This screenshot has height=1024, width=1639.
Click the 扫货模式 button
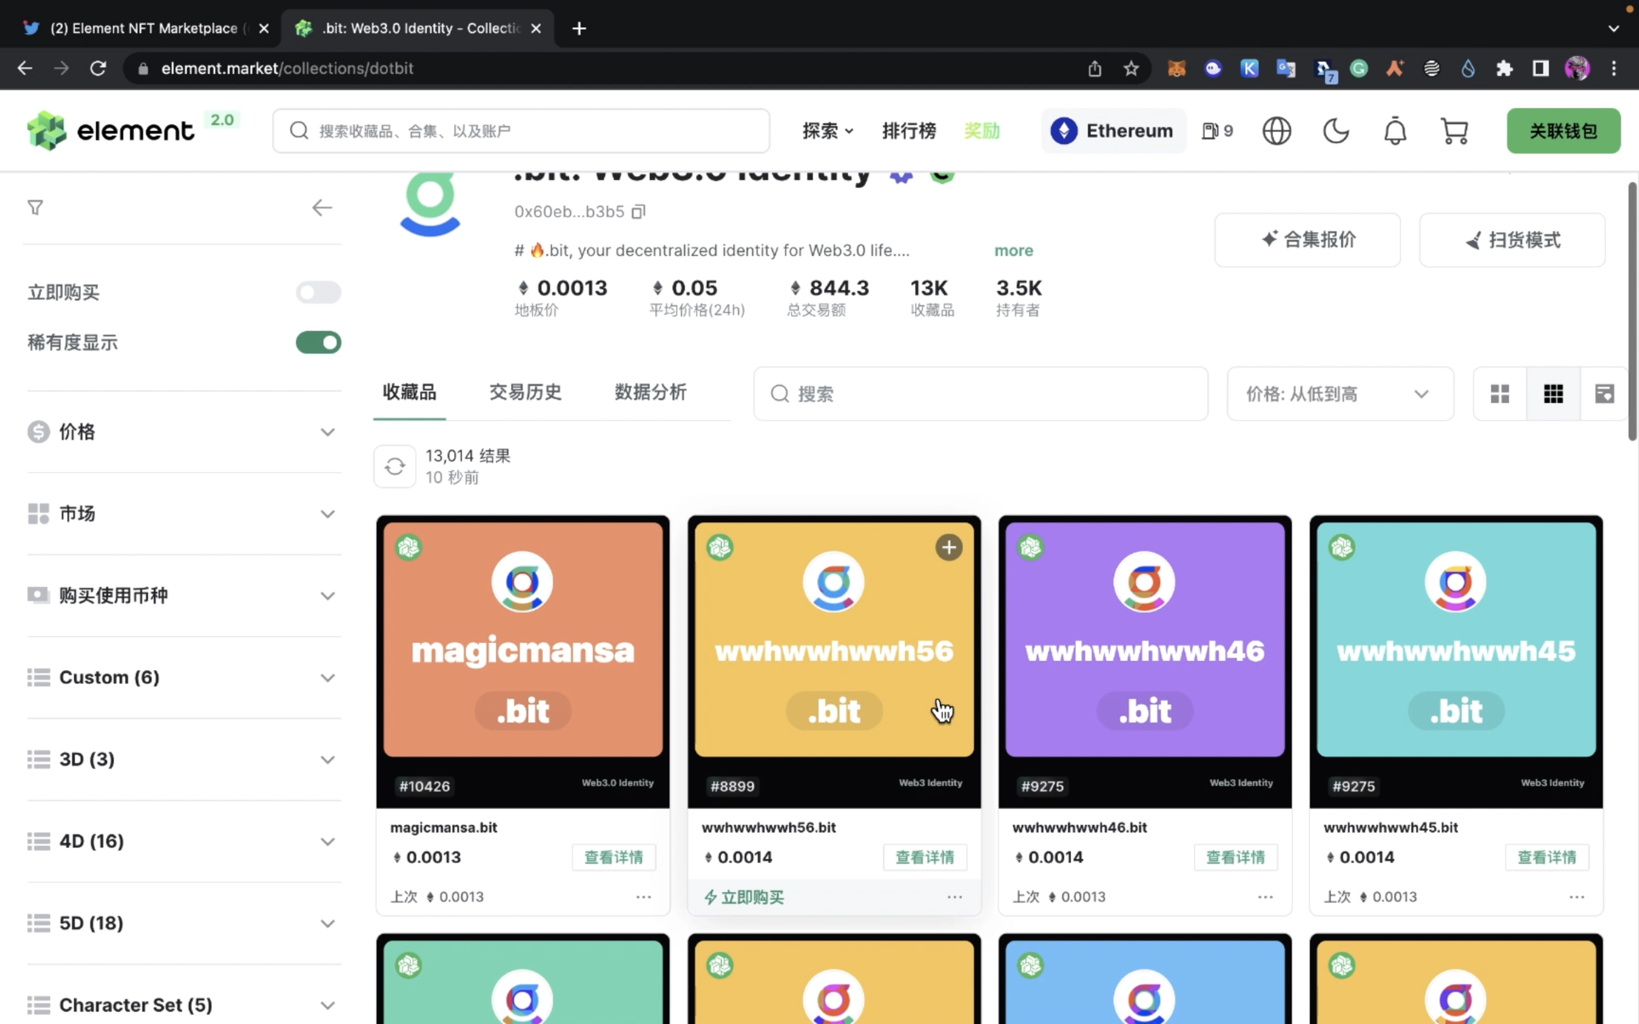point(1512,240)
